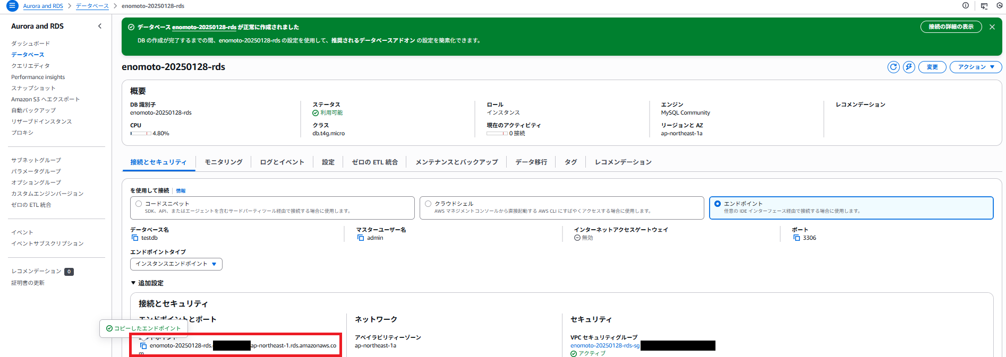The height and width of the screenshot is (357, 1006).
Task: Switch to 接続とセキュリティ tab
Action: [158, 162]
